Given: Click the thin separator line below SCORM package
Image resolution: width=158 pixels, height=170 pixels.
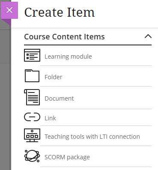Looking at the screenshot, I should pos(96,167).
